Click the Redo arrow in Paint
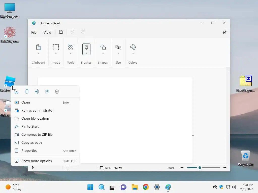 click(82, 32)
